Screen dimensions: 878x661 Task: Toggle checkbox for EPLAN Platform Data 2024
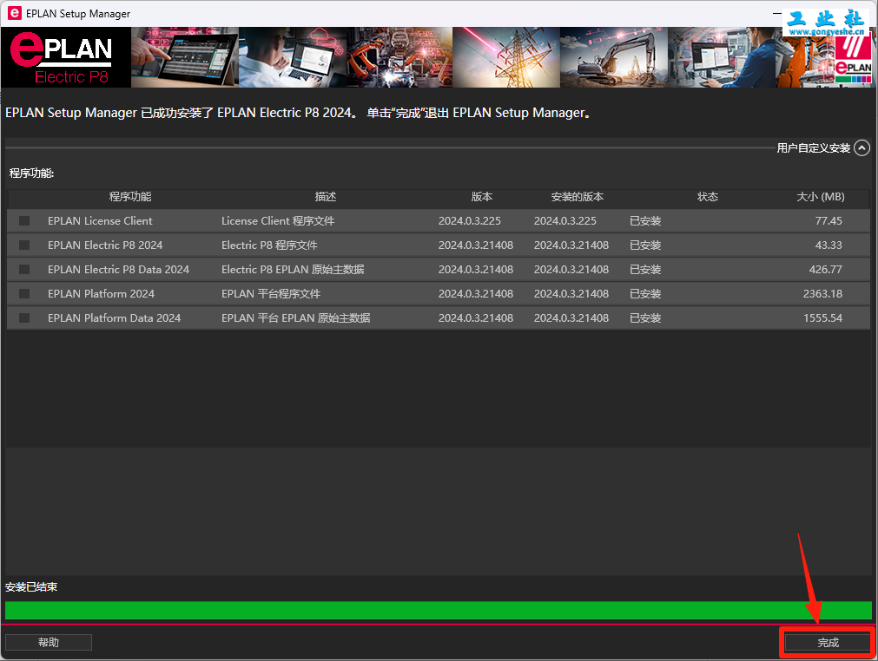[x=24, y=317]
